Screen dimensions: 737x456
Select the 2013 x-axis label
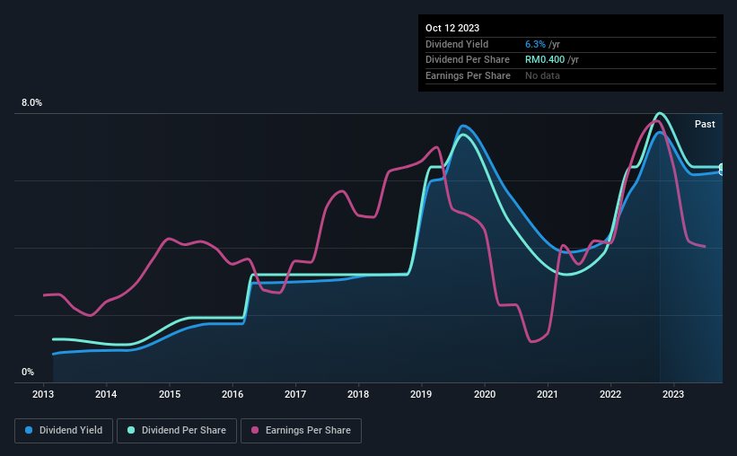[43, 394]
